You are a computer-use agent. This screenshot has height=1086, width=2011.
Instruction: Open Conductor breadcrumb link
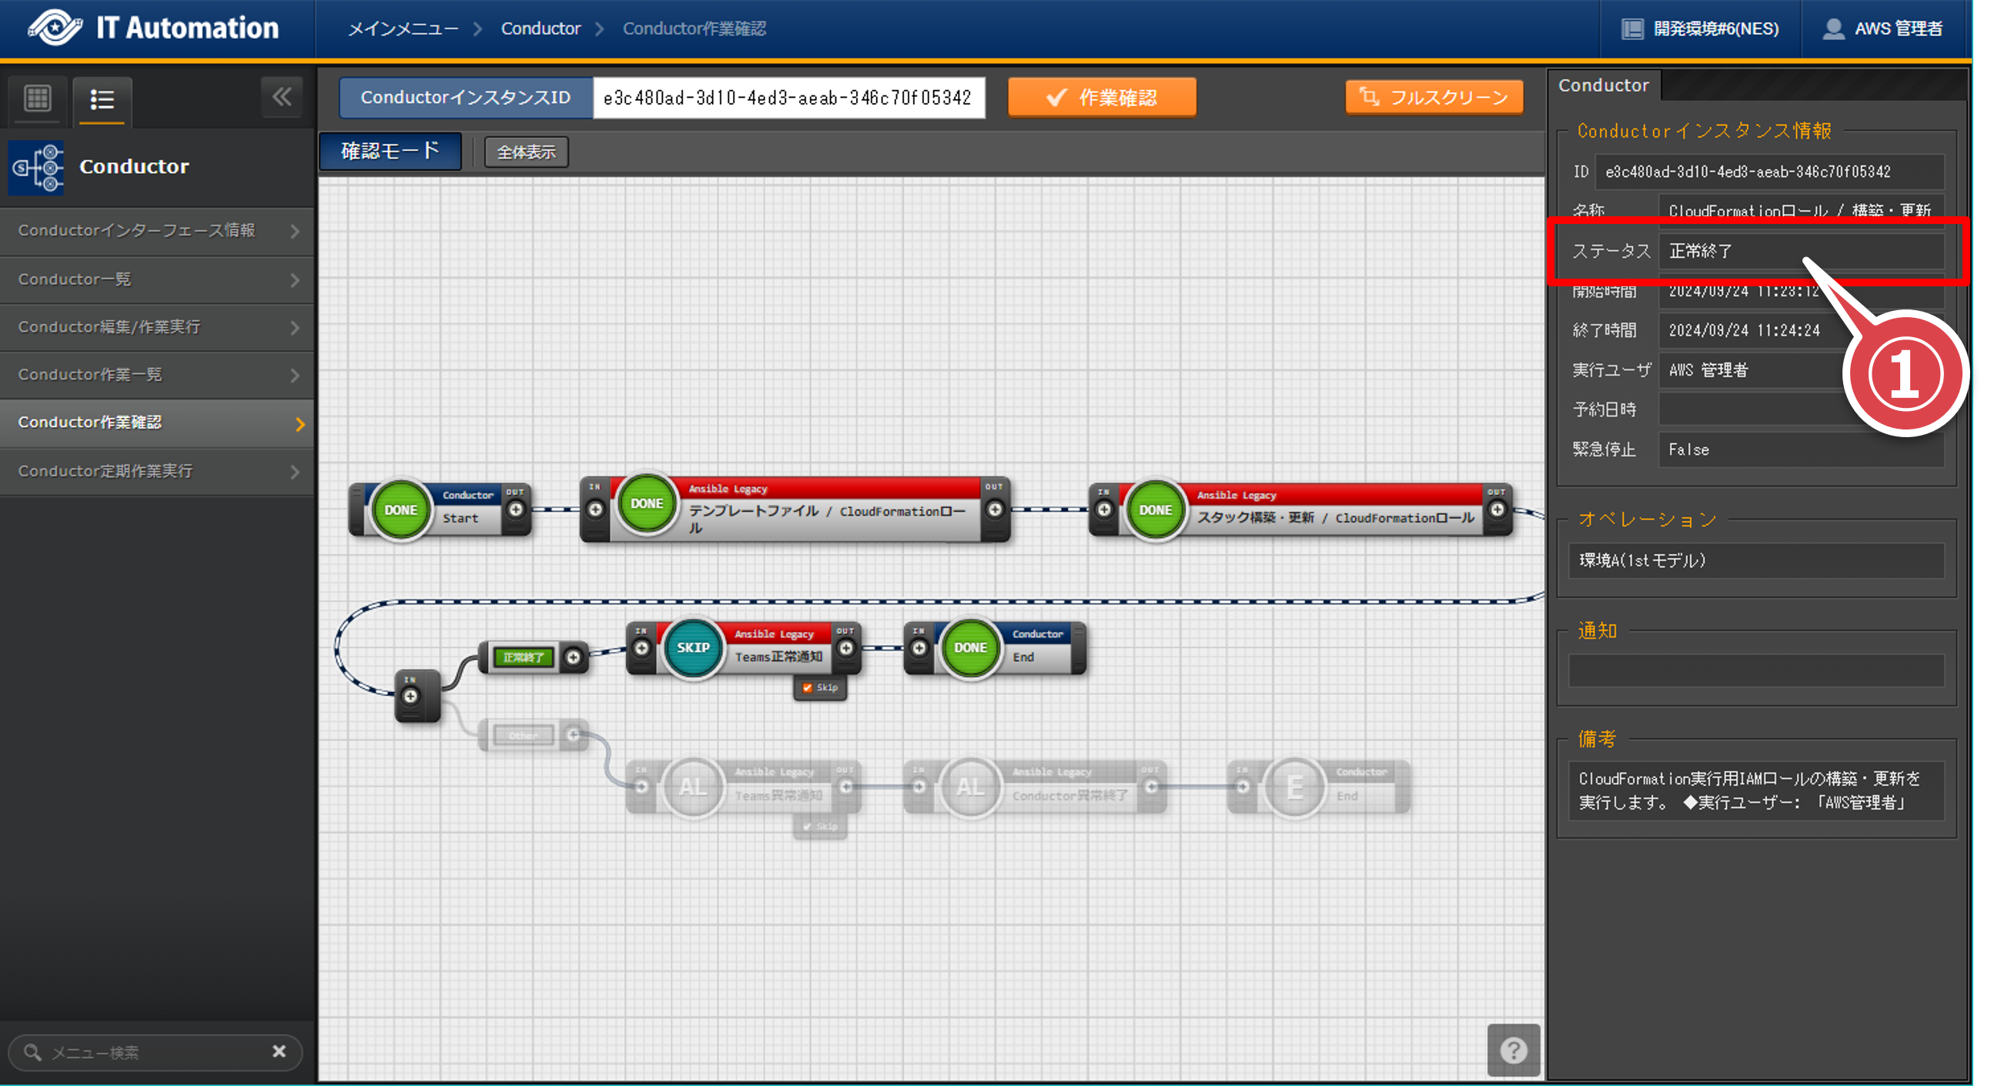coord(540,29)
